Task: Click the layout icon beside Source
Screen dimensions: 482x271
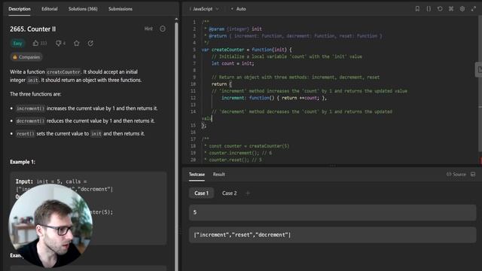Action: 473,174
